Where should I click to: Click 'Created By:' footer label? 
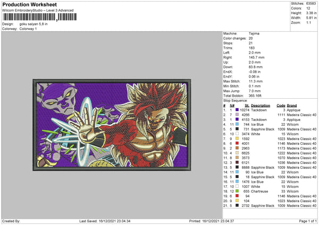coord(11,221)
